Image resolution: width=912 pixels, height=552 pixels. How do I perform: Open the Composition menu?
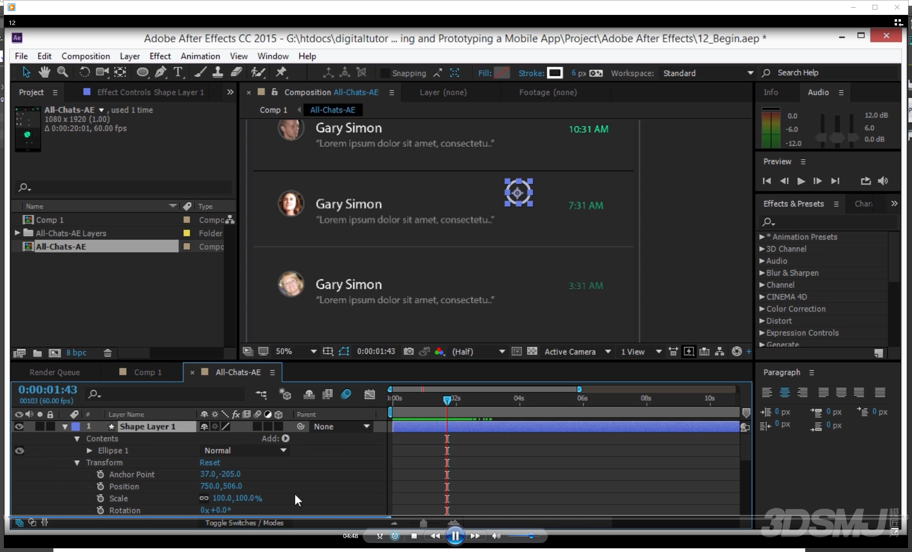tap(86, 56)
